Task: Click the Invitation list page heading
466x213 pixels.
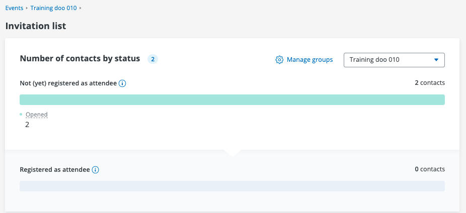Action: click(x=36, y=26)
